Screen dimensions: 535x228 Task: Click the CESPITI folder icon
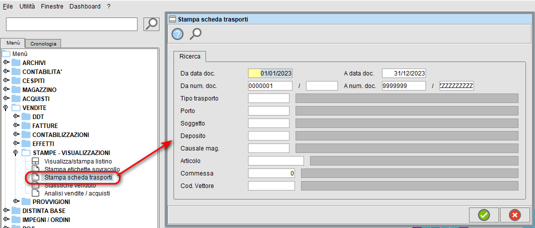[x=15, y=81]
